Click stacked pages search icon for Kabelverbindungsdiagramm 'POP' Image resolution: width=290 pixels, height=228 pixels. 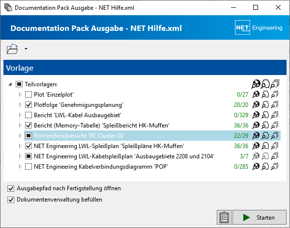[275, 167]
